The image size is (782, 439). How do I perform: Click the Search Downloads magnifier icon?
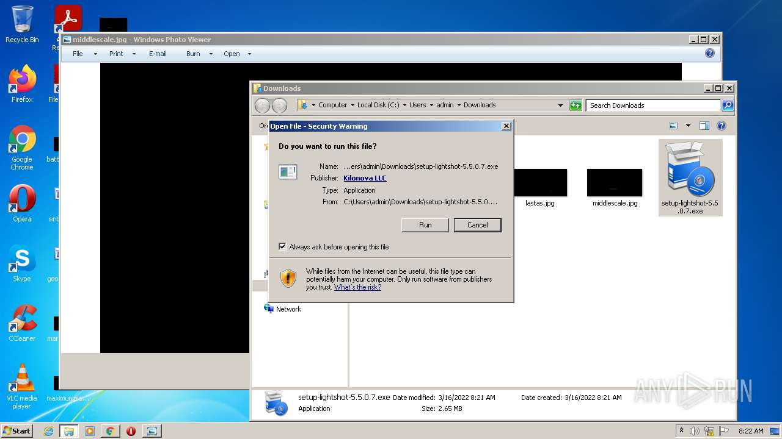click(727, 105)
